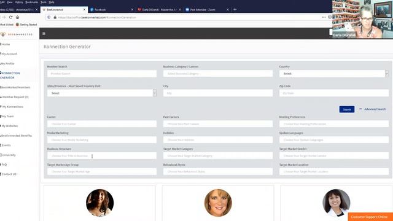Click the hamburger menu icon in dark header
393x221 pixels.
point(44,34)
